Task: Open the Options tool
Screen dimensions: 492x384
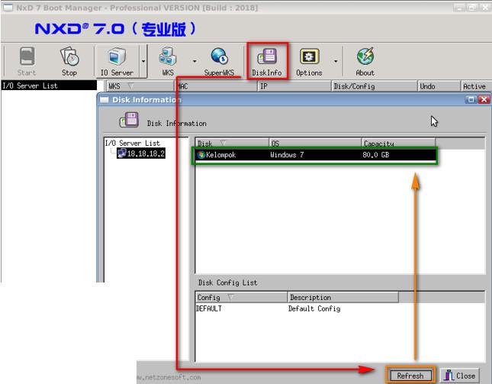Action: pos(310,62)
